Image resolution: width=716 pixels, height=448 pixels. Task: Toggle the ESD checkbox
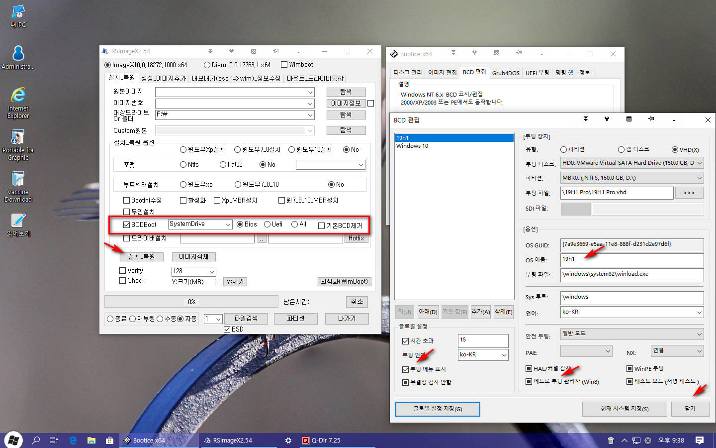[x=227, y=329]
